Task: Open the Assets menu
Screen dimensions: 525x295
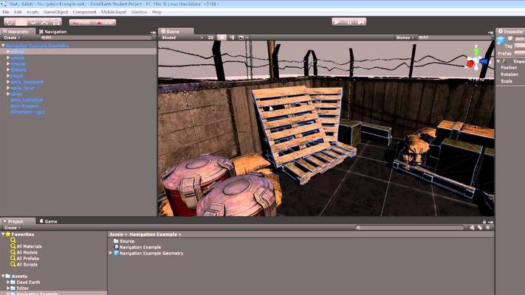Action: click(x=32, y=12)
